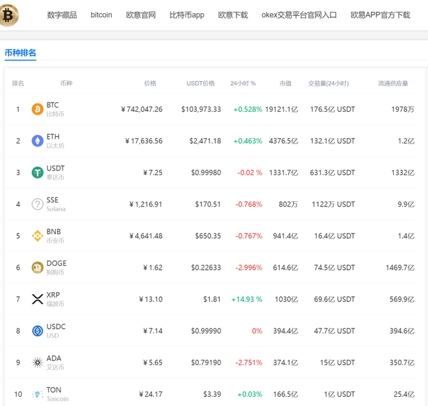Open the BNB 币安币 coin name
Viewport: 428px width, 406px height.
(x=55, y=236)
